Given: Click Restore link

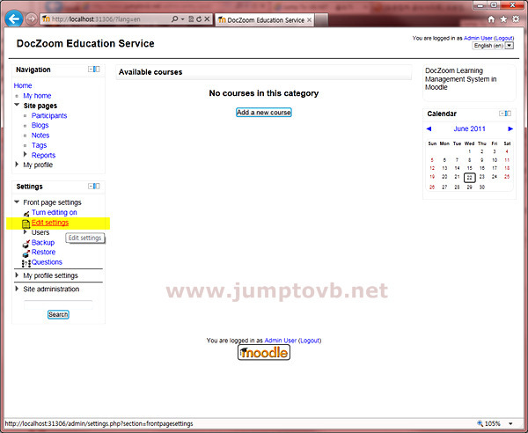Looking at the screenshot, I should pos(43,252).
